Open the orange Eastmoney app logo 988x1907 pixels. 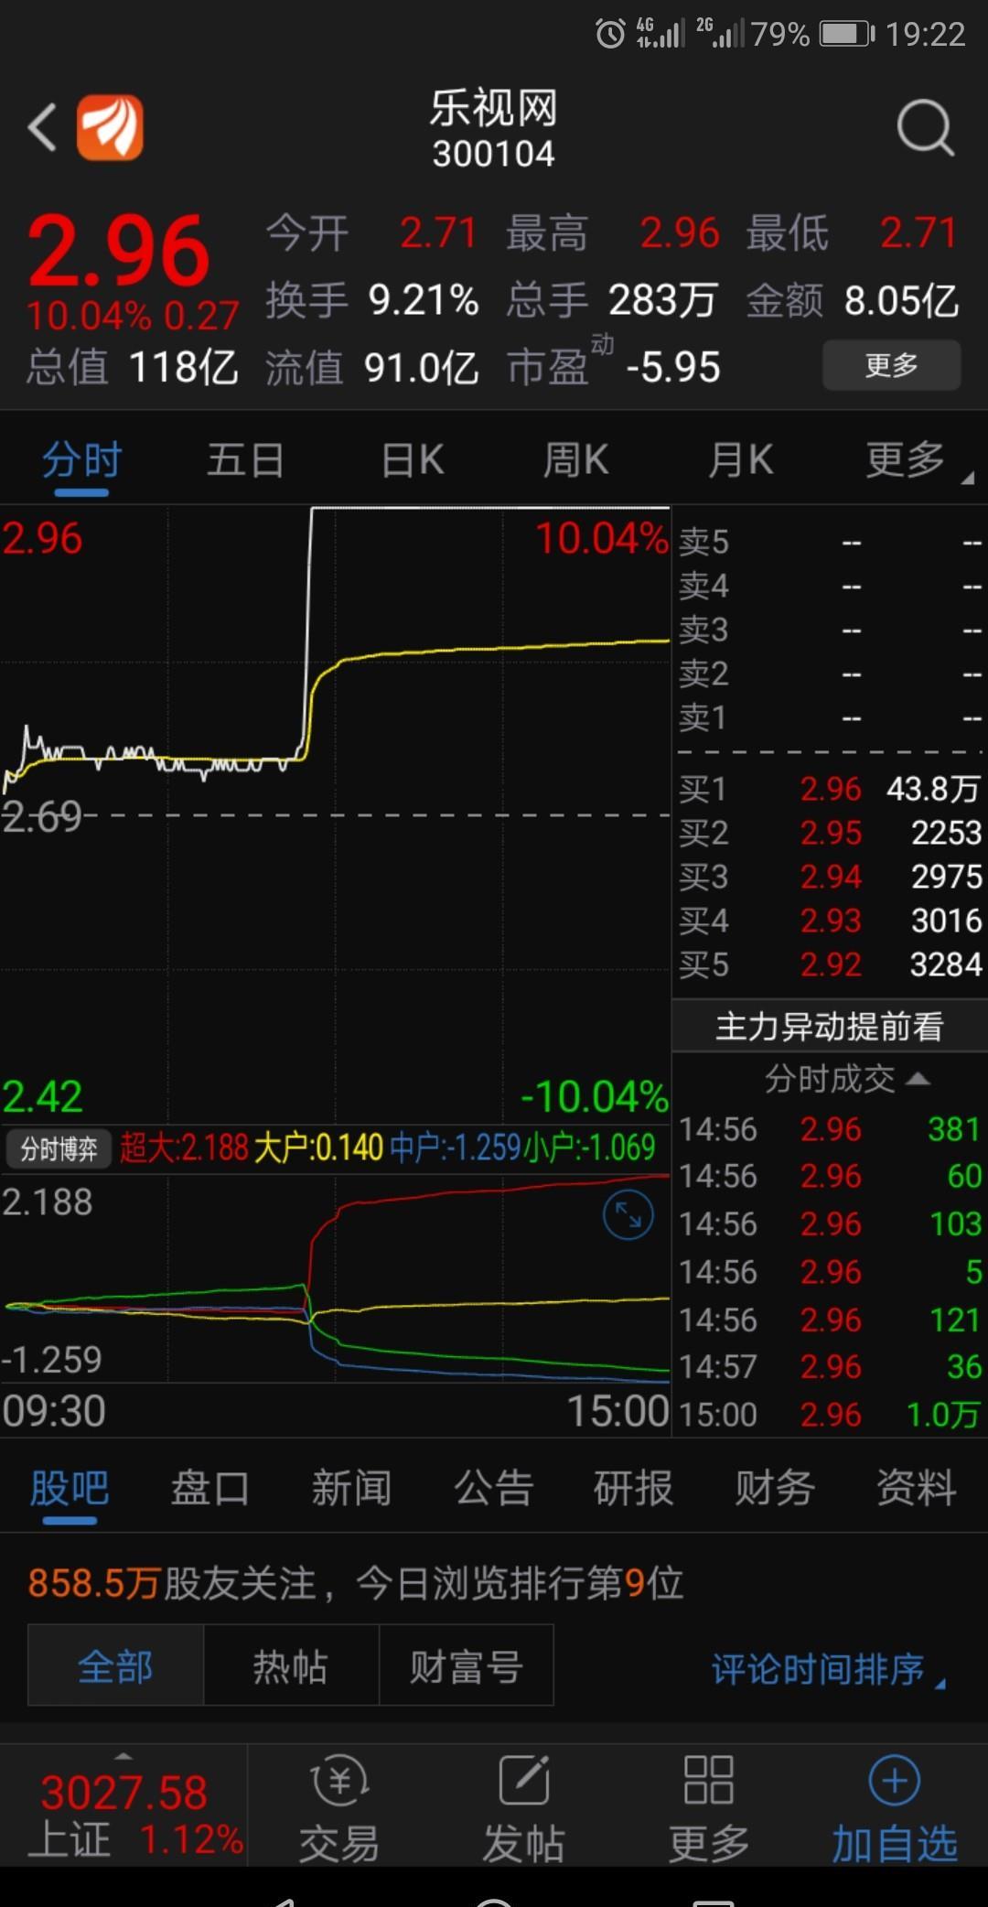pyautogui.click(x=110, y=127)
